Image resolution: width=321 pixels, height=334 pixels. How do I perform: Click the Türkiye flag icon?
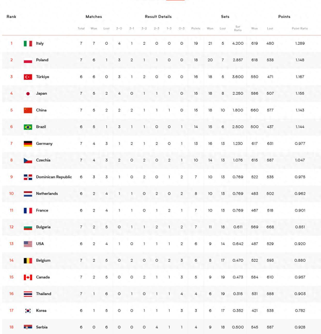tap(28, 77)
